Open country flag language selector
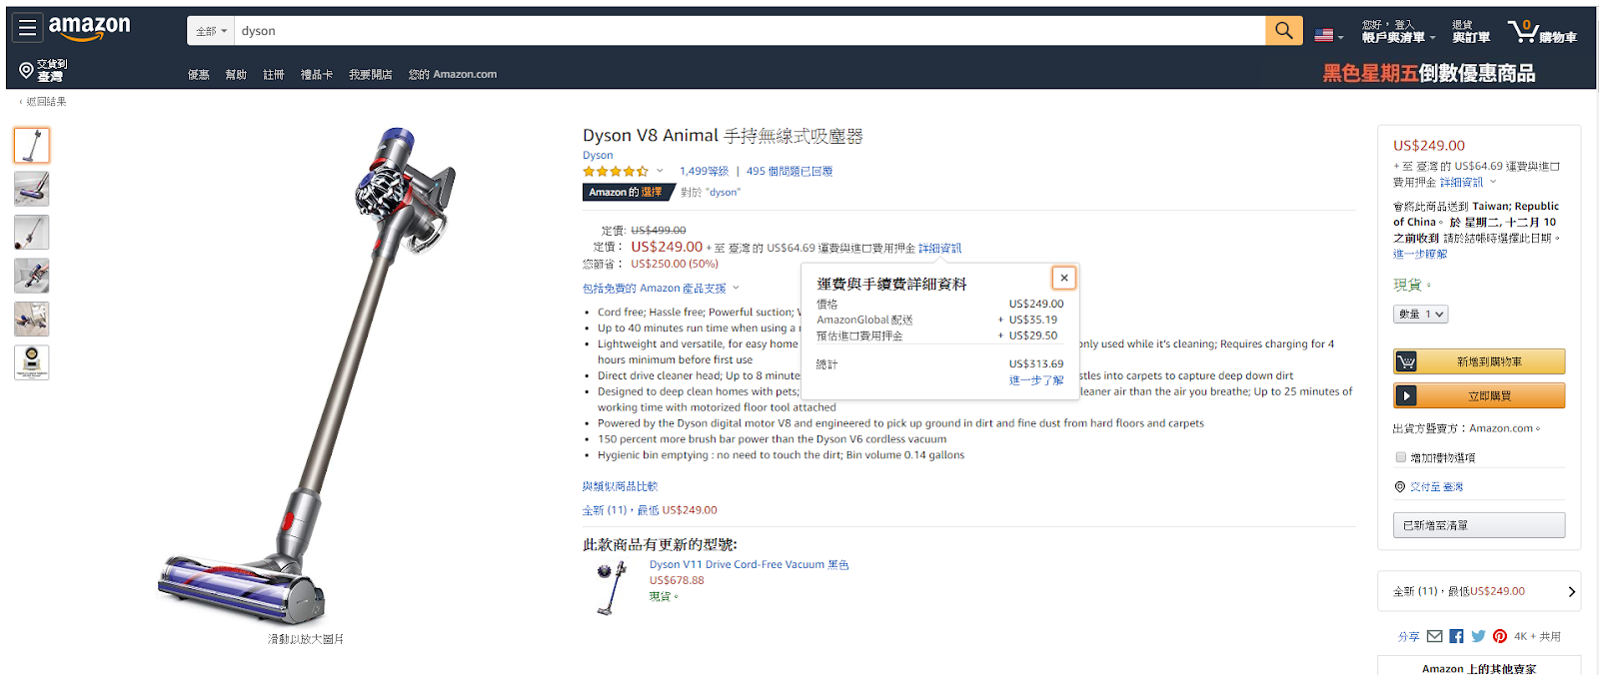Image resolution: width=1599 pixels, height=675 pixels. (x=1328, y=35)
